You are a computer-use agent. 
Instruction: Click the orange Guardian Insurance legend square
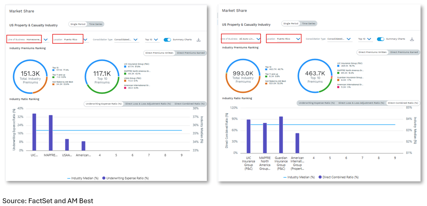pos(338,80)
